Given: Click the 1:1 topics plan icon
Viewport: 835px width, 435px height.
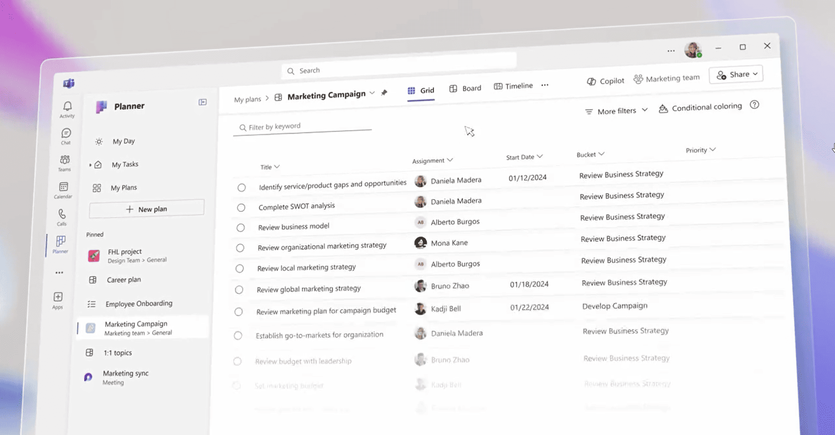Looking at the screenshot, I should tap(90, 352).
